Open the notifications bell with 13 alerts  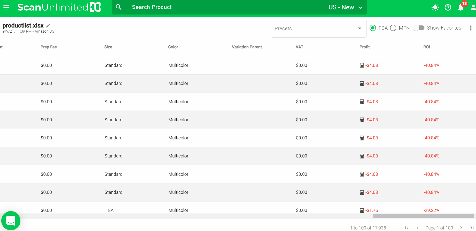pyautogui.click(x=461, y=7)
